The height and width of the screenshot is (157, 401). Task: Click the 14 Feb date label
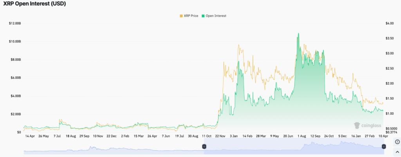(247, 136)
